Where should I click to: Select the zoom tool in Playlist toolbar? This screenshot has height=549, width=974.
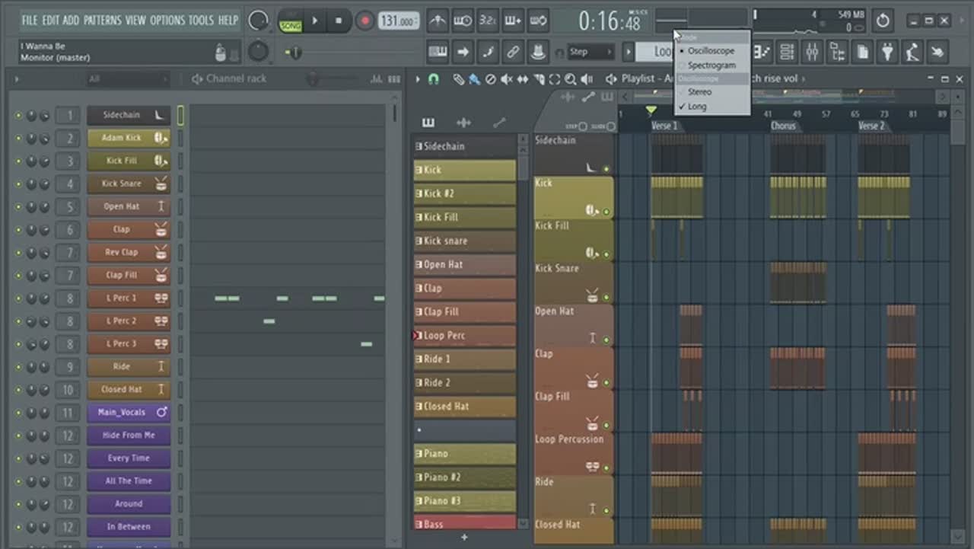pos(570,79)
